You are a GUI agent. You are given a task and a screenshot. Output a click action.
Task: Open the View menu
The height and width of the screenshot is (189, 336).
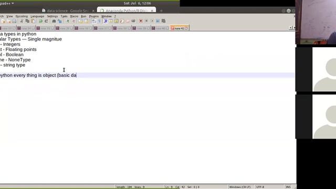coord(9,16)
